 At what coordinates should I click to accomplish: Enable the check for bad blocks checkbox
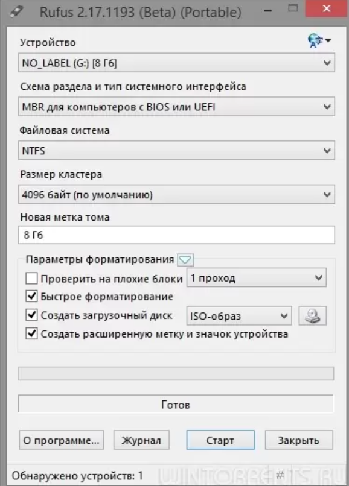(x=31, y=279)
